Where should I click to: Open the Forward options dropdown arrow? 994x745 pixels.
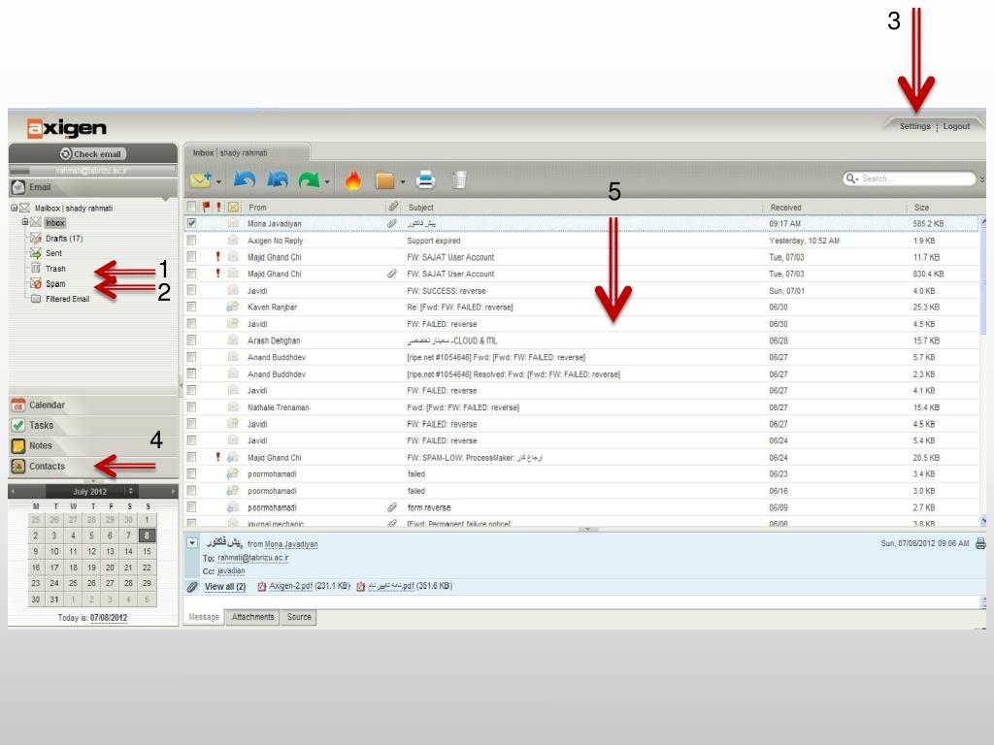tap(327, 182)
